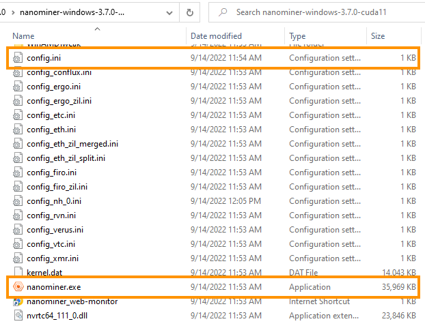Click the search nanominer-windows-3.7.0-cuda11 field

coord(321,12)
